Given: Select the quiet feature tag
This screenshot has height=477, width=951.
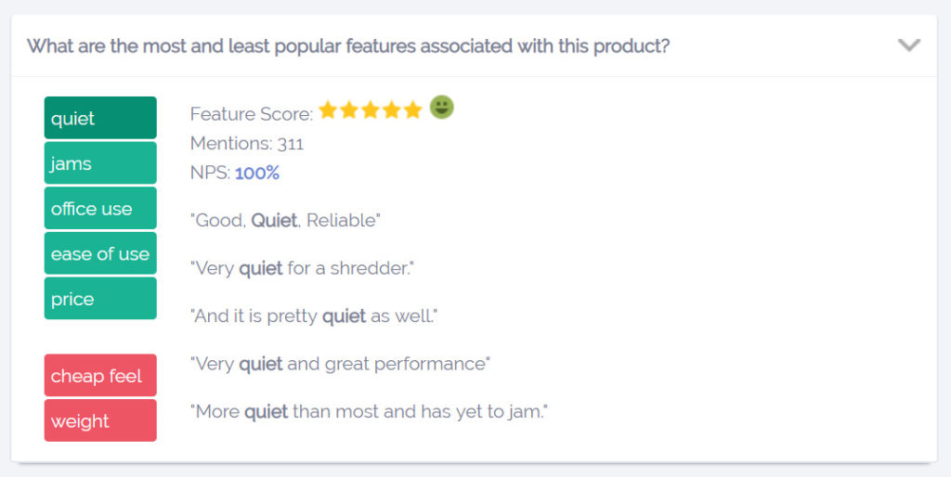Looking at the screenshot, I should [x=100, y=118].
